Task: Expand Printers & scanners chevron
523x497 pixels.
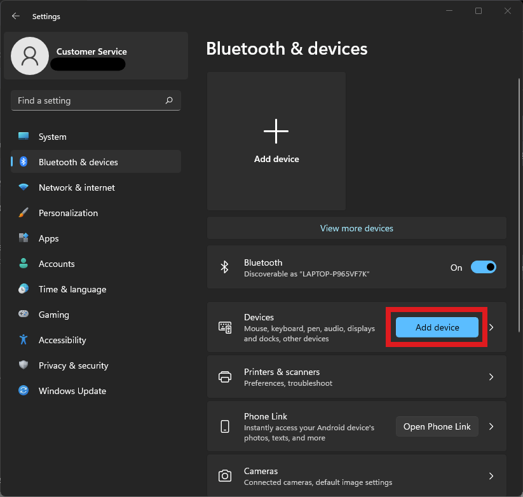Action: pos(491,377)
